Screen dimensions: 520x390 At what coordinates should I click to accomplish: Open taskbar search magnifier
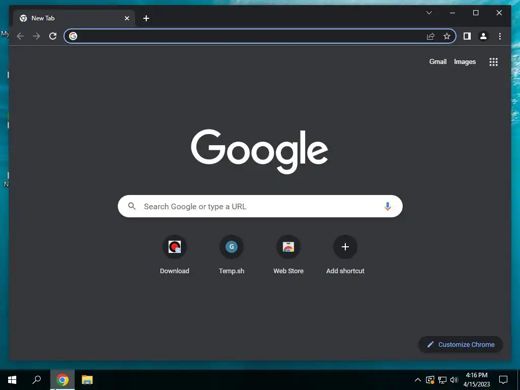coord(37,380)
